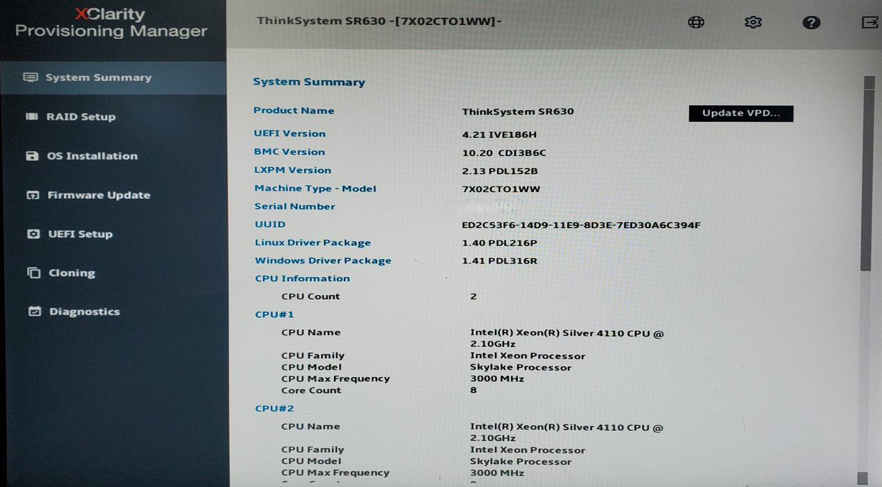Click the OS Installation disk icon
882x487 pixels.
32,156
